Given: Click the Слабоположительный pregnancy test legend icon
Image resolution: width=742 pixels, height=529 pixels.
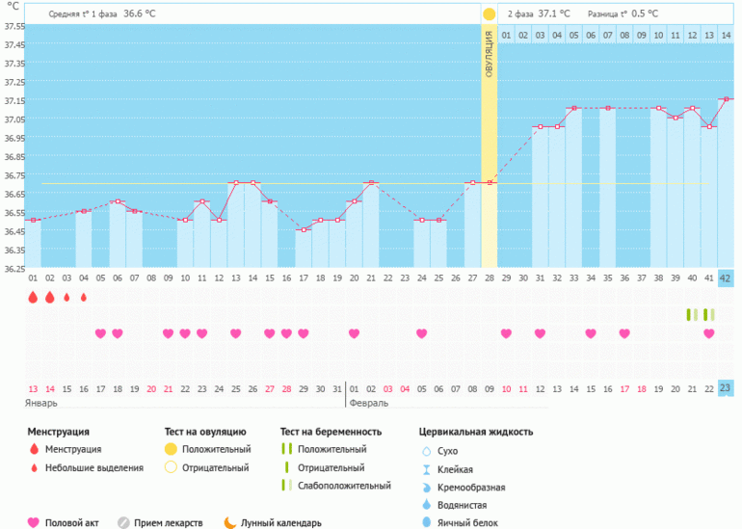Looking at the screenshot, I should click(285, 486).
